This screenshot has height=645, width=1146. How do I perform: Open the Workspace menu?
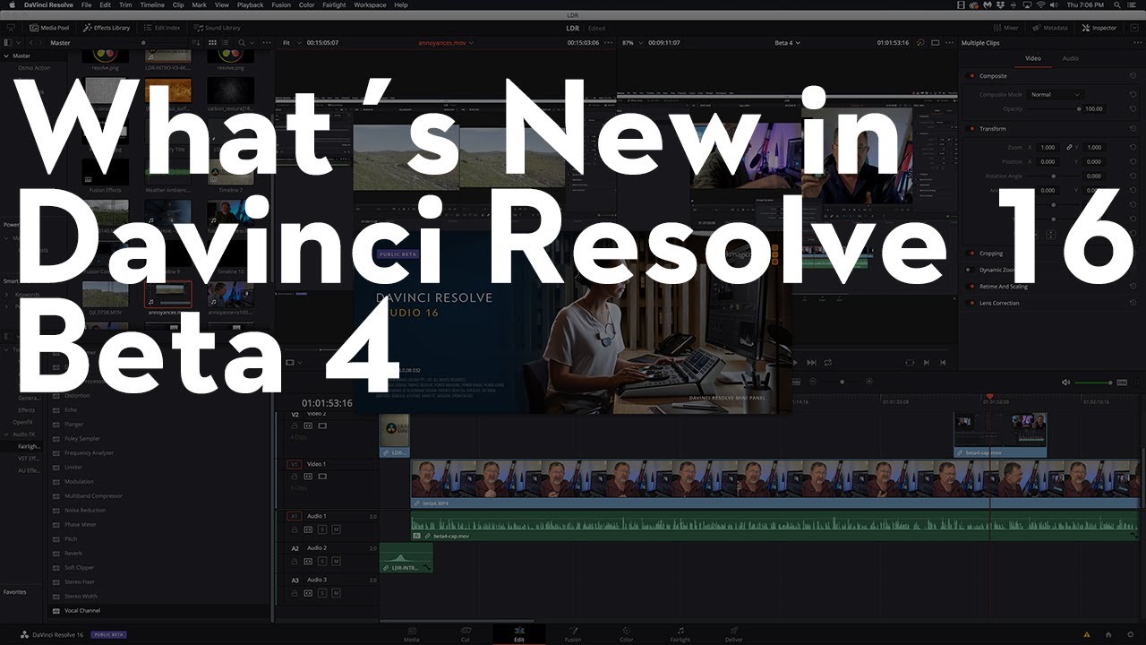click(371, 4)
